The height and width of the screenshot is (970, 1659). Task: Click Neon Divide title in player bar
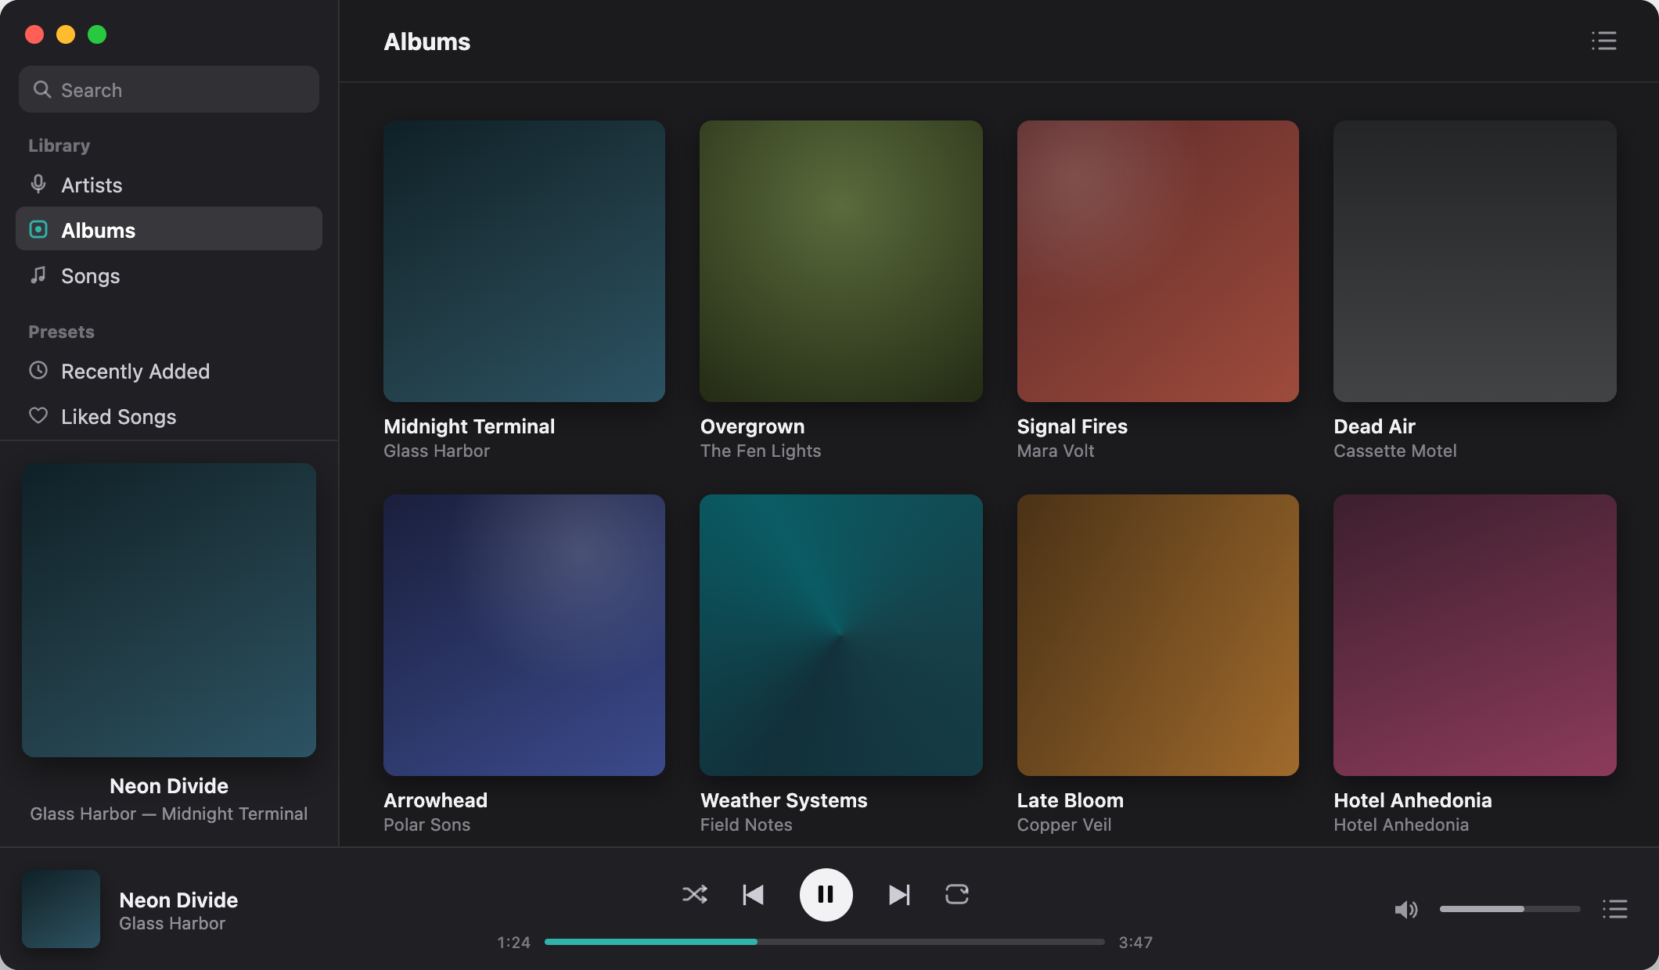(178, 900)
